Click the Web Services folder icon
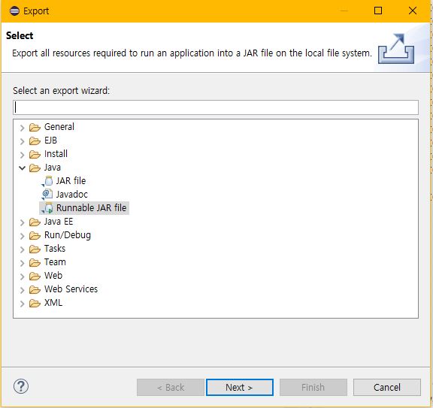 tap(35, 289)
